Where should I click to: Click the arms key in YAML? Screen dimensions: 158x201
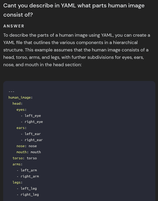click(x=17, y=164)
